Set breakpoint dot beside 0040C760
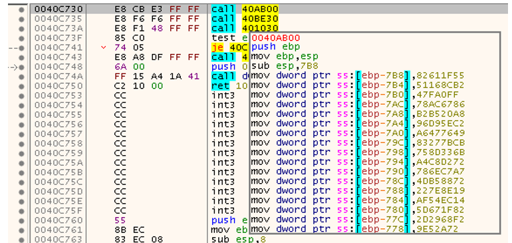 (x=21, y=220)
